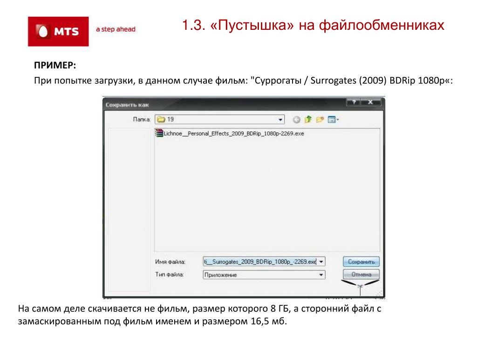477x358 pixels.
Task: Click the Сохранить button
Action: point(361,262)
